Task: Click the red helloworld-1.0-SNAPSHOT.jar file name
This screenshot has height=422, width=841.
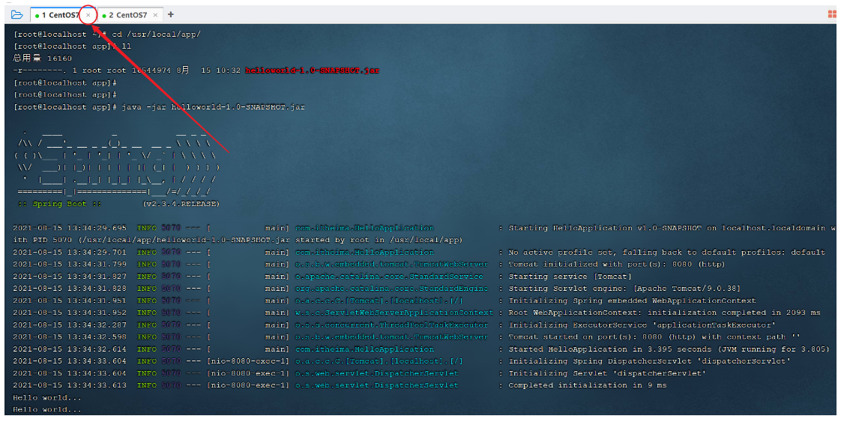Action: coord(312,70)
